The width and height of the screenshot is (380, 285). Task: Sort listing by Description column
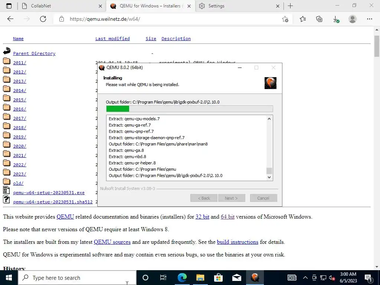[x=176, y=39]
